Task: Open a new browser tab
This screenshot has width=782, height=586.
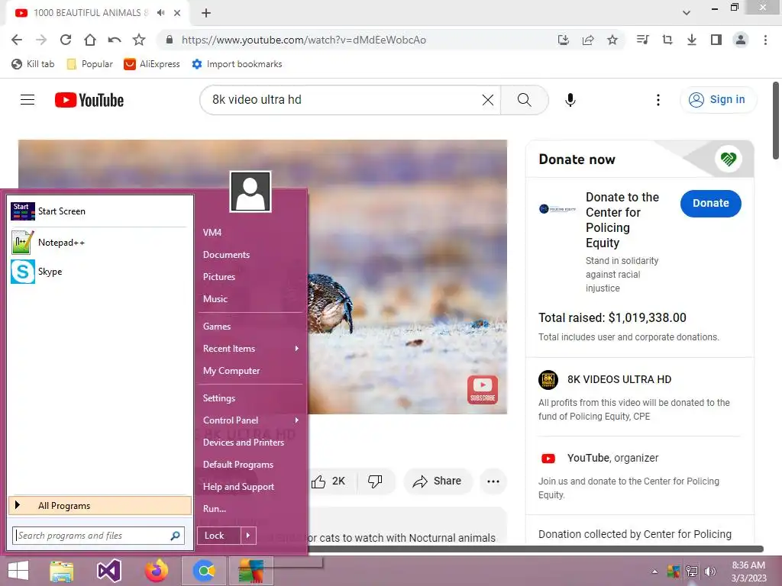Action: [206, 13]
